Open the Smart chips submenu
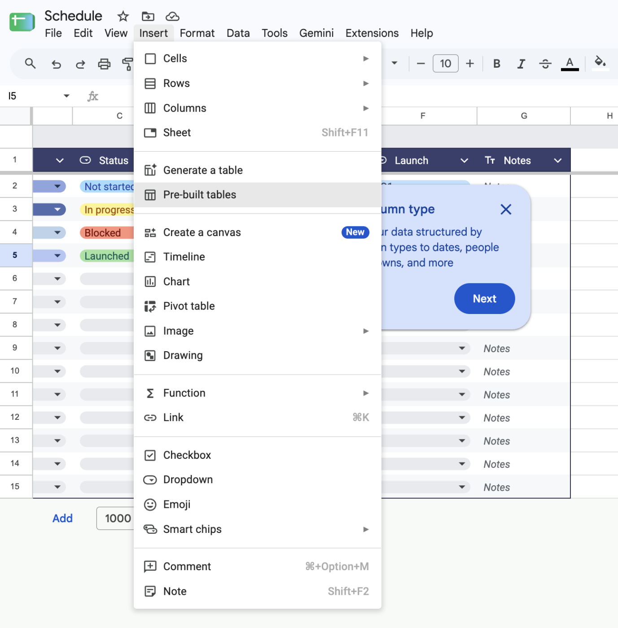 [x=258, y=529]
